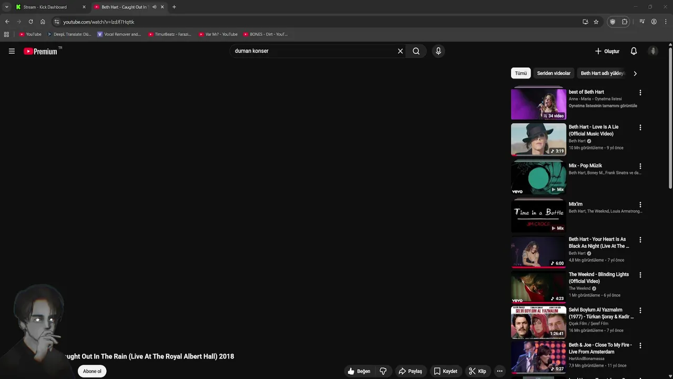The height and width of the screenshot is (379, 673).
Task: Open browser three-dot menu
Action: coord(666,22)
